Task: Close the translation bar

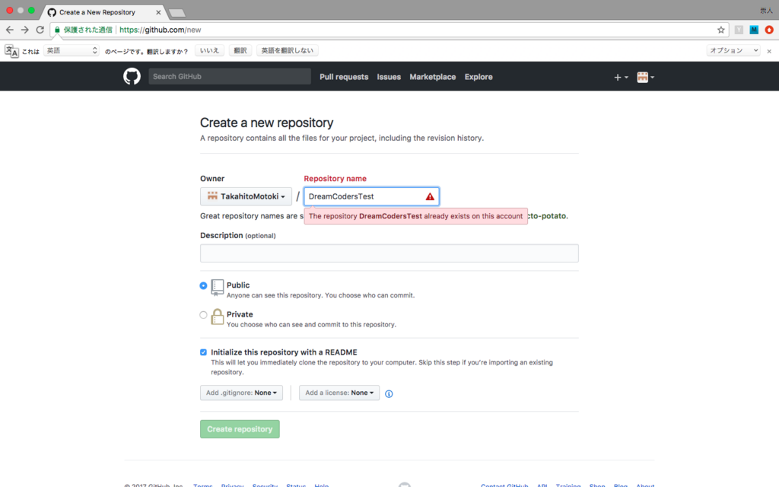Action: click(769, 51)
